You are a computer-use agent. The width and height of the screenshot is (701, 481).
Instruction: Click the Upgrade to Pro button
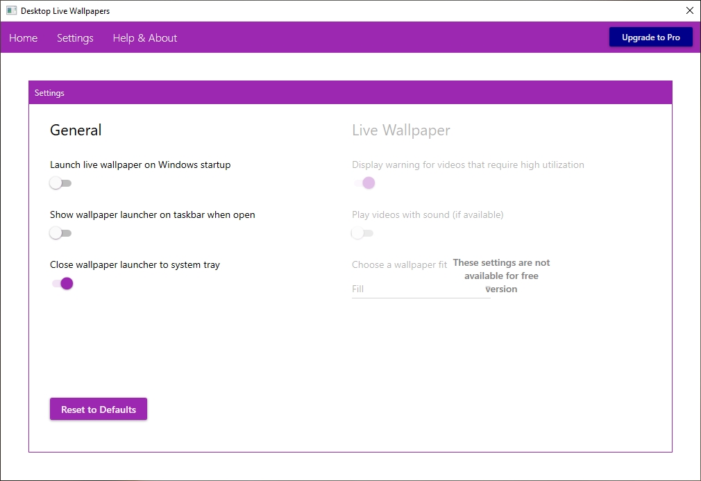pos(650,37)
